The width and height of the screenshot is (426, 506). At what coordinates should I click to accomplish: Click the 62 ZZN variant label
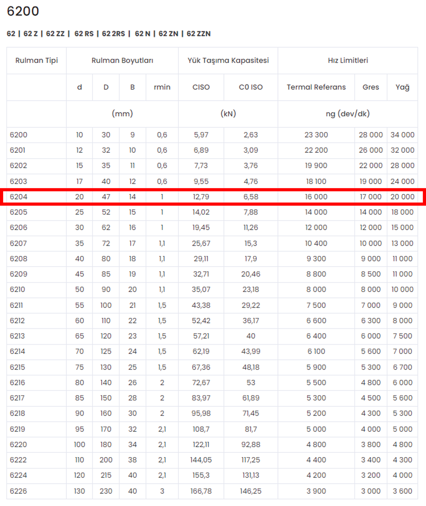pos(198,34)
